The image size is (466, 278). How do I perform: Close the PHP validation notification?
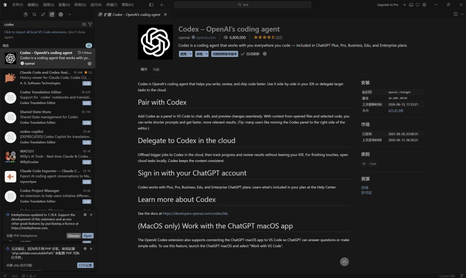[91, 248]
